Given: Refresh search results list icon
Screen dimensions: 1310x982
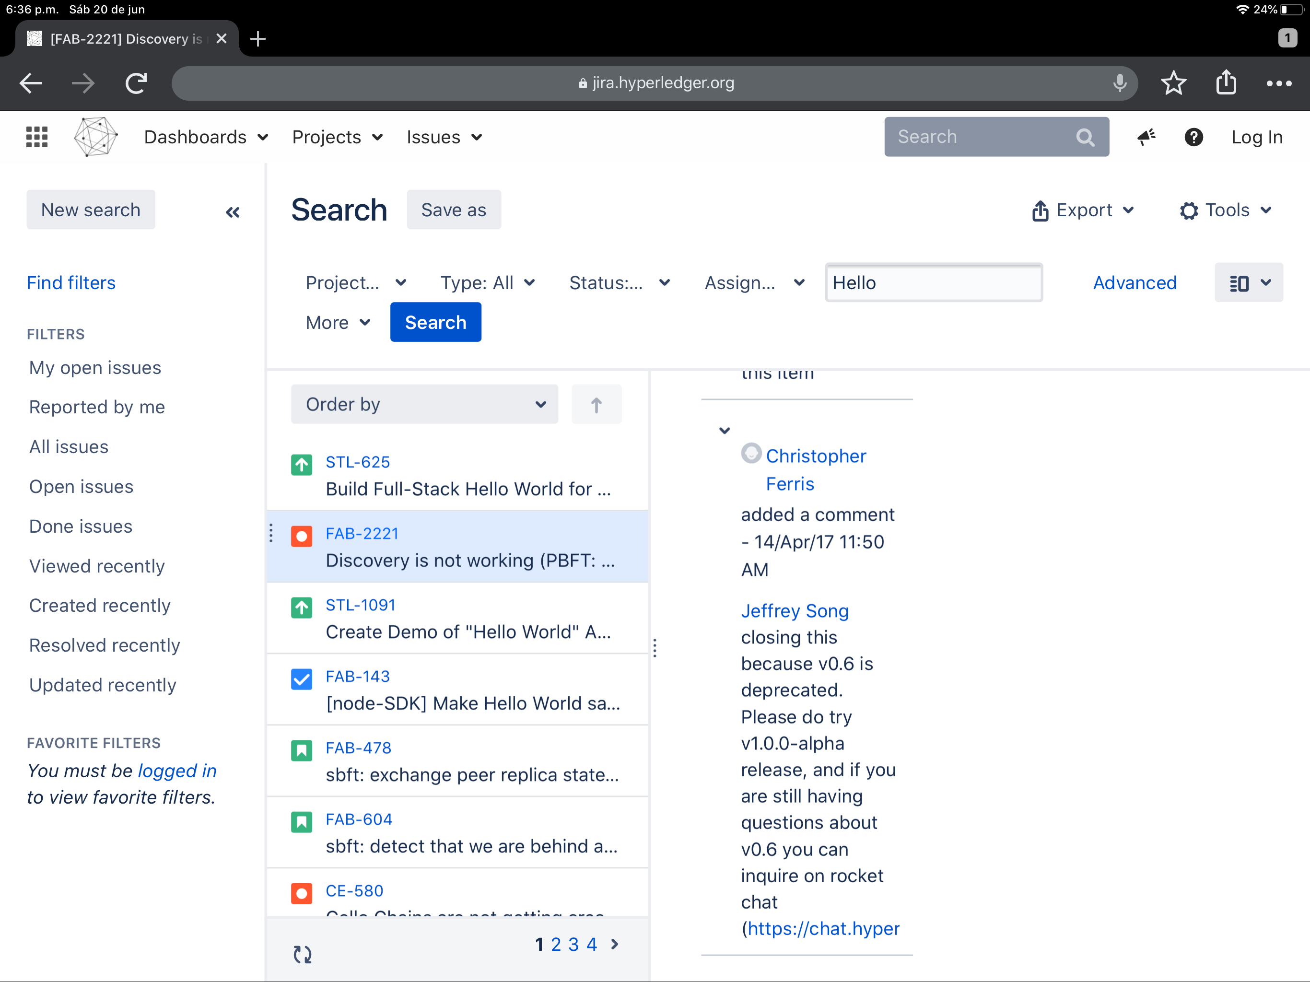Looking at the screenshot, I should 303,954.
